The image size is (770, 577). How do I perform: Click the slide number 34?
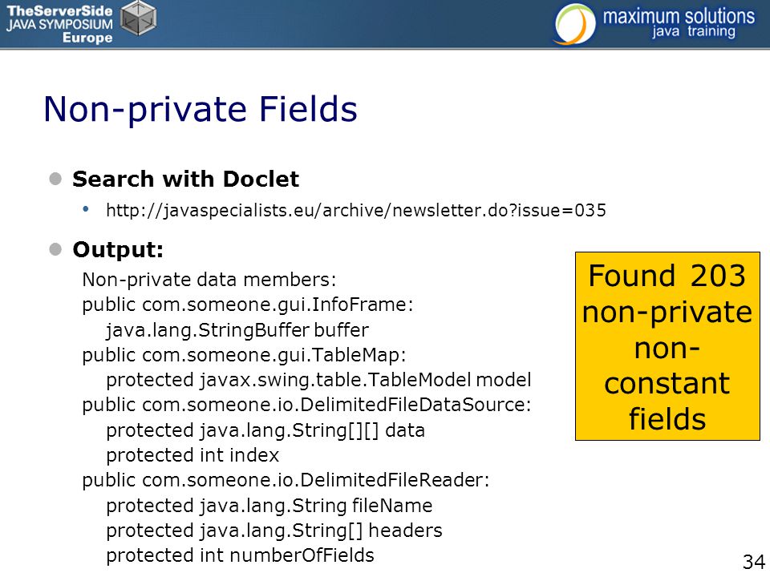click(x=754, y=562)
